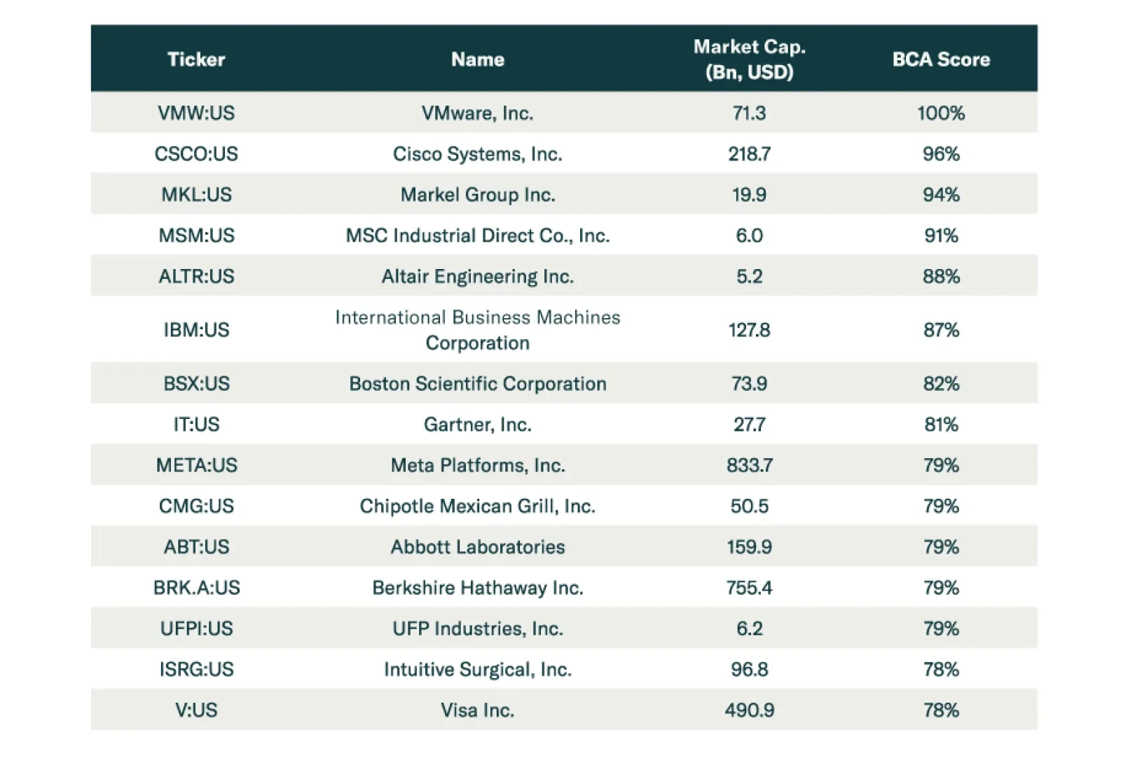Click Abbott Laboratories company name
The height and width of the screenshot is (758, 1121).
477,547
